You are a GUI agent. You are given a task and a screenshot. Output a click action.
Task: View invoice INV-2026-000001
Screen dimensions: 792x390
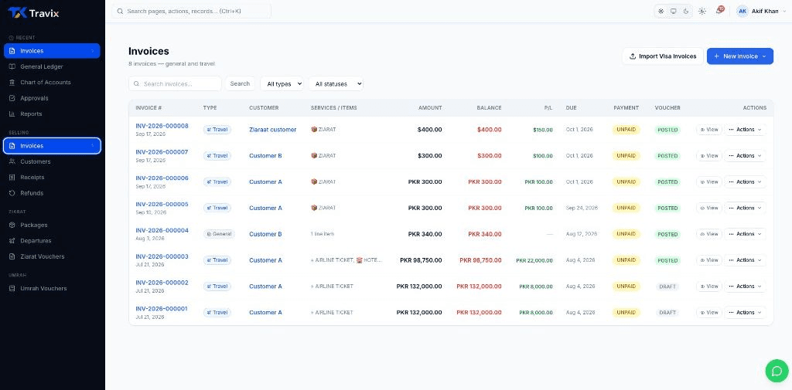coord(709,312)
